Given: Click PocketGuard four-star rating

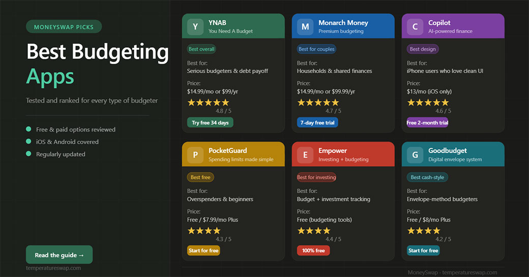Looking at the screenshot, I should coord(204,231).
